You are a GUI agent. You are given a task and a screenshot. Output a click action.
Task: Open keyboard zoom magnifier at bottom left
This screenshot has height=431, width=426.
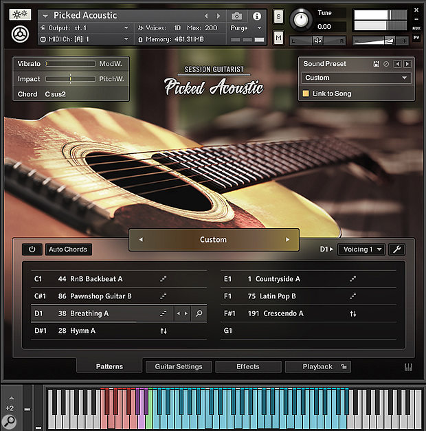(10, 421)
